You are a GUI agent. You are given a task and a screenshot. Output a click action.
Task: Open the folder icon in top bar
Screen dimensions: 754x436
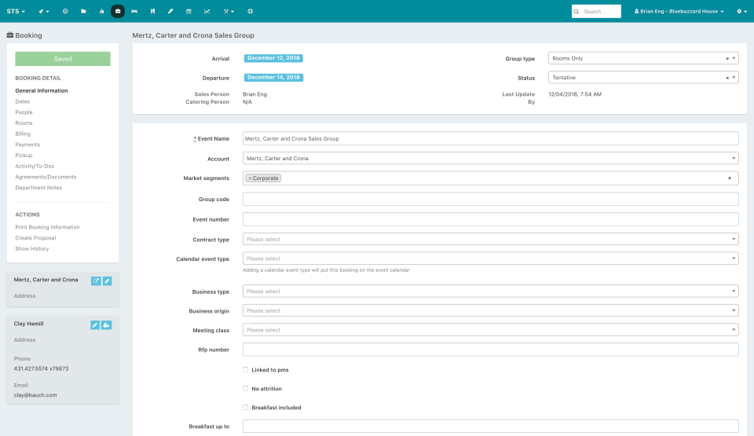coord(83,11)
